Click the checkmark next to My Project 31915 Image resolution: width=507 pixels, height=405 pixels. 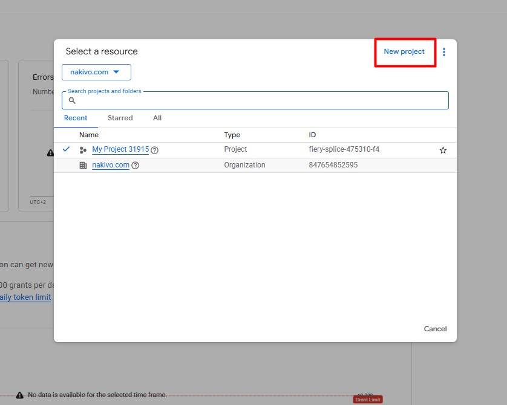point(66,149)
